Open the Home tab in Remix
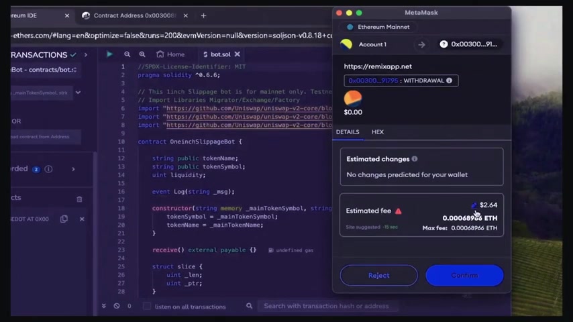Viewport: 573px width, 322px height. (x=170, y=54)
